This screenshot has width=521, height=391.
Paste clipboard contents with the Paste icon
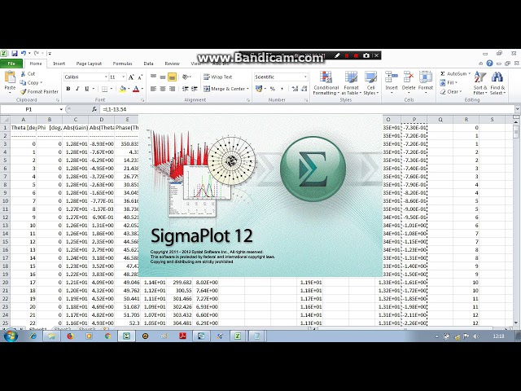coord(10,77)
